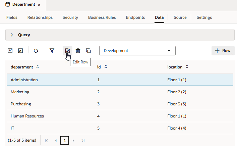
Task: Sort by the id column
Action: [x=106, y=67]
